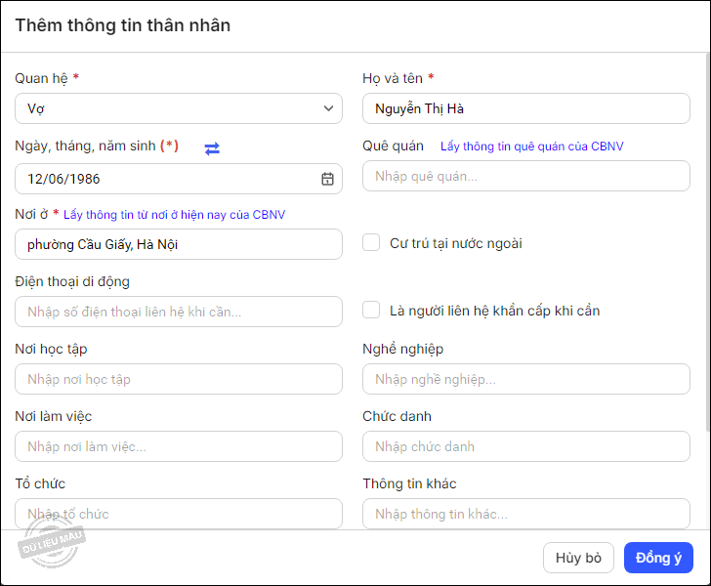The height and width of the screenshot is (586, 711).
Task: Click Lấy thông tin quê quán của CBNV link
Action: click(x=531, y=146)
